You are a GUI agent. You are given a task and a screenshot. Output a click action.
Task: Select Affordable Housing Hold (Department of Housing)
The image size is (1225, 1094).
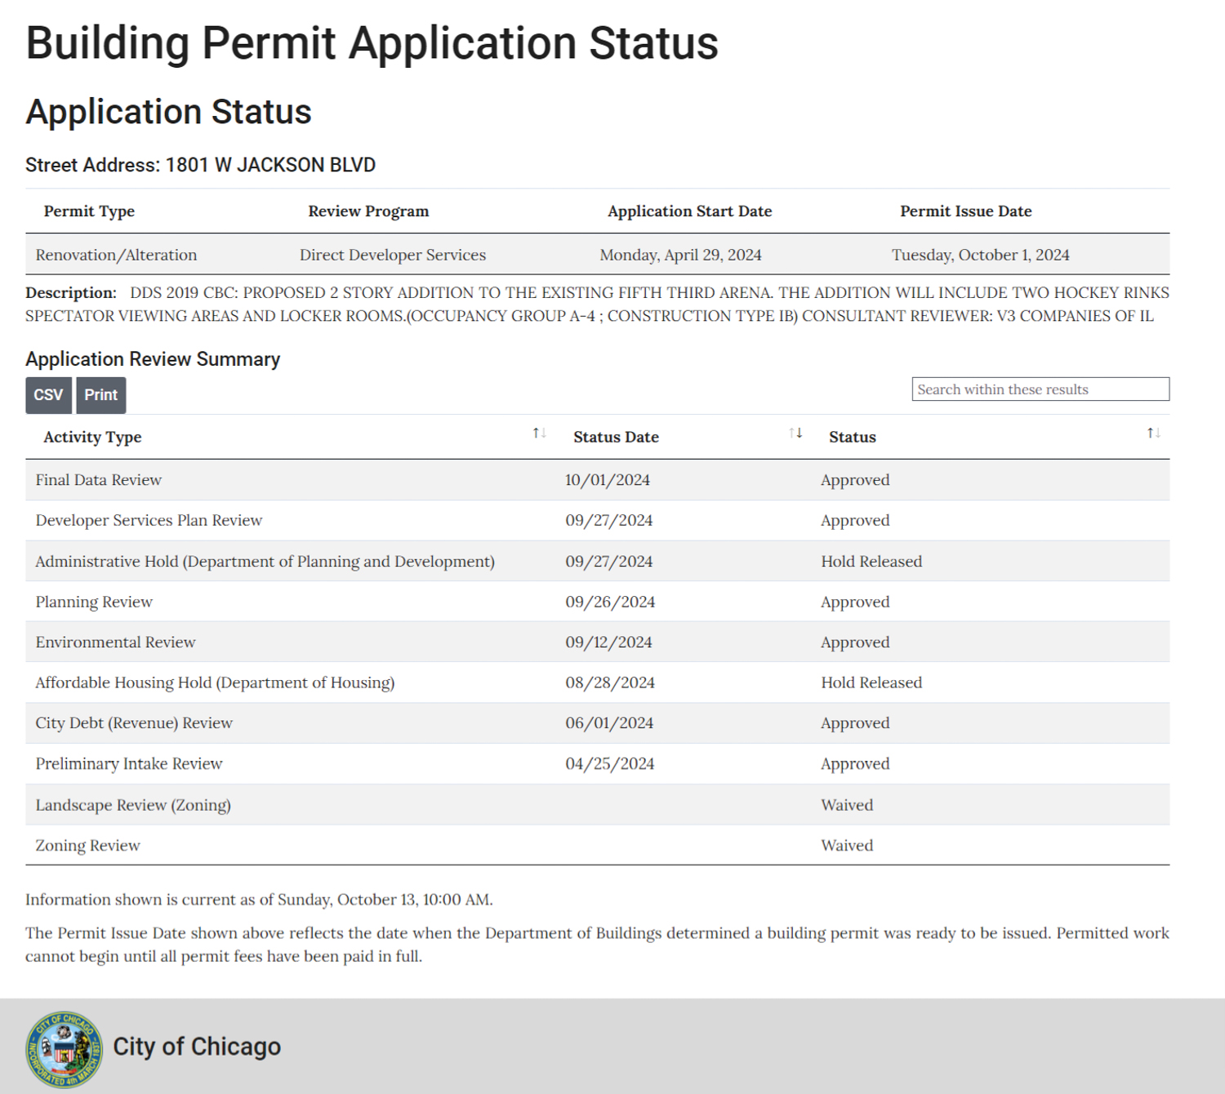tap(215, 683)
